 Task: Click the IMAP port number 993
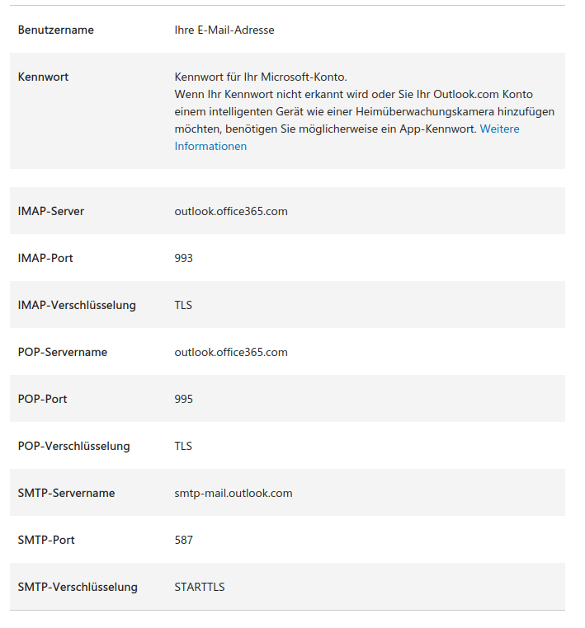[184, 258]
